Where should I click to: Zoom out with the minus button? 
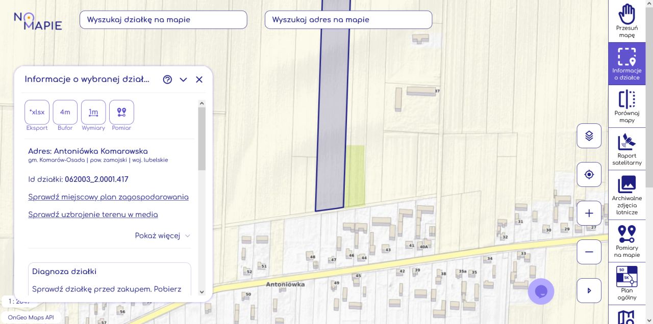tap(589, 252)
